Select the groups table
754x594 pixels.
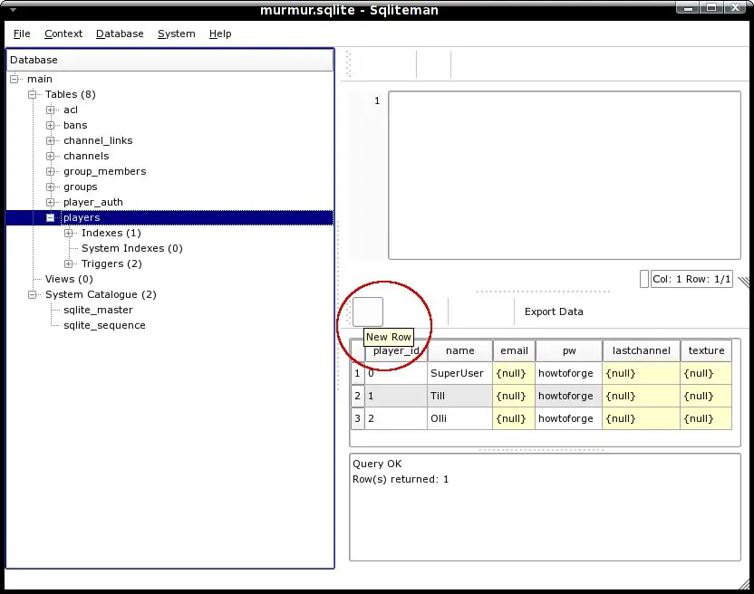click(81, 187)
